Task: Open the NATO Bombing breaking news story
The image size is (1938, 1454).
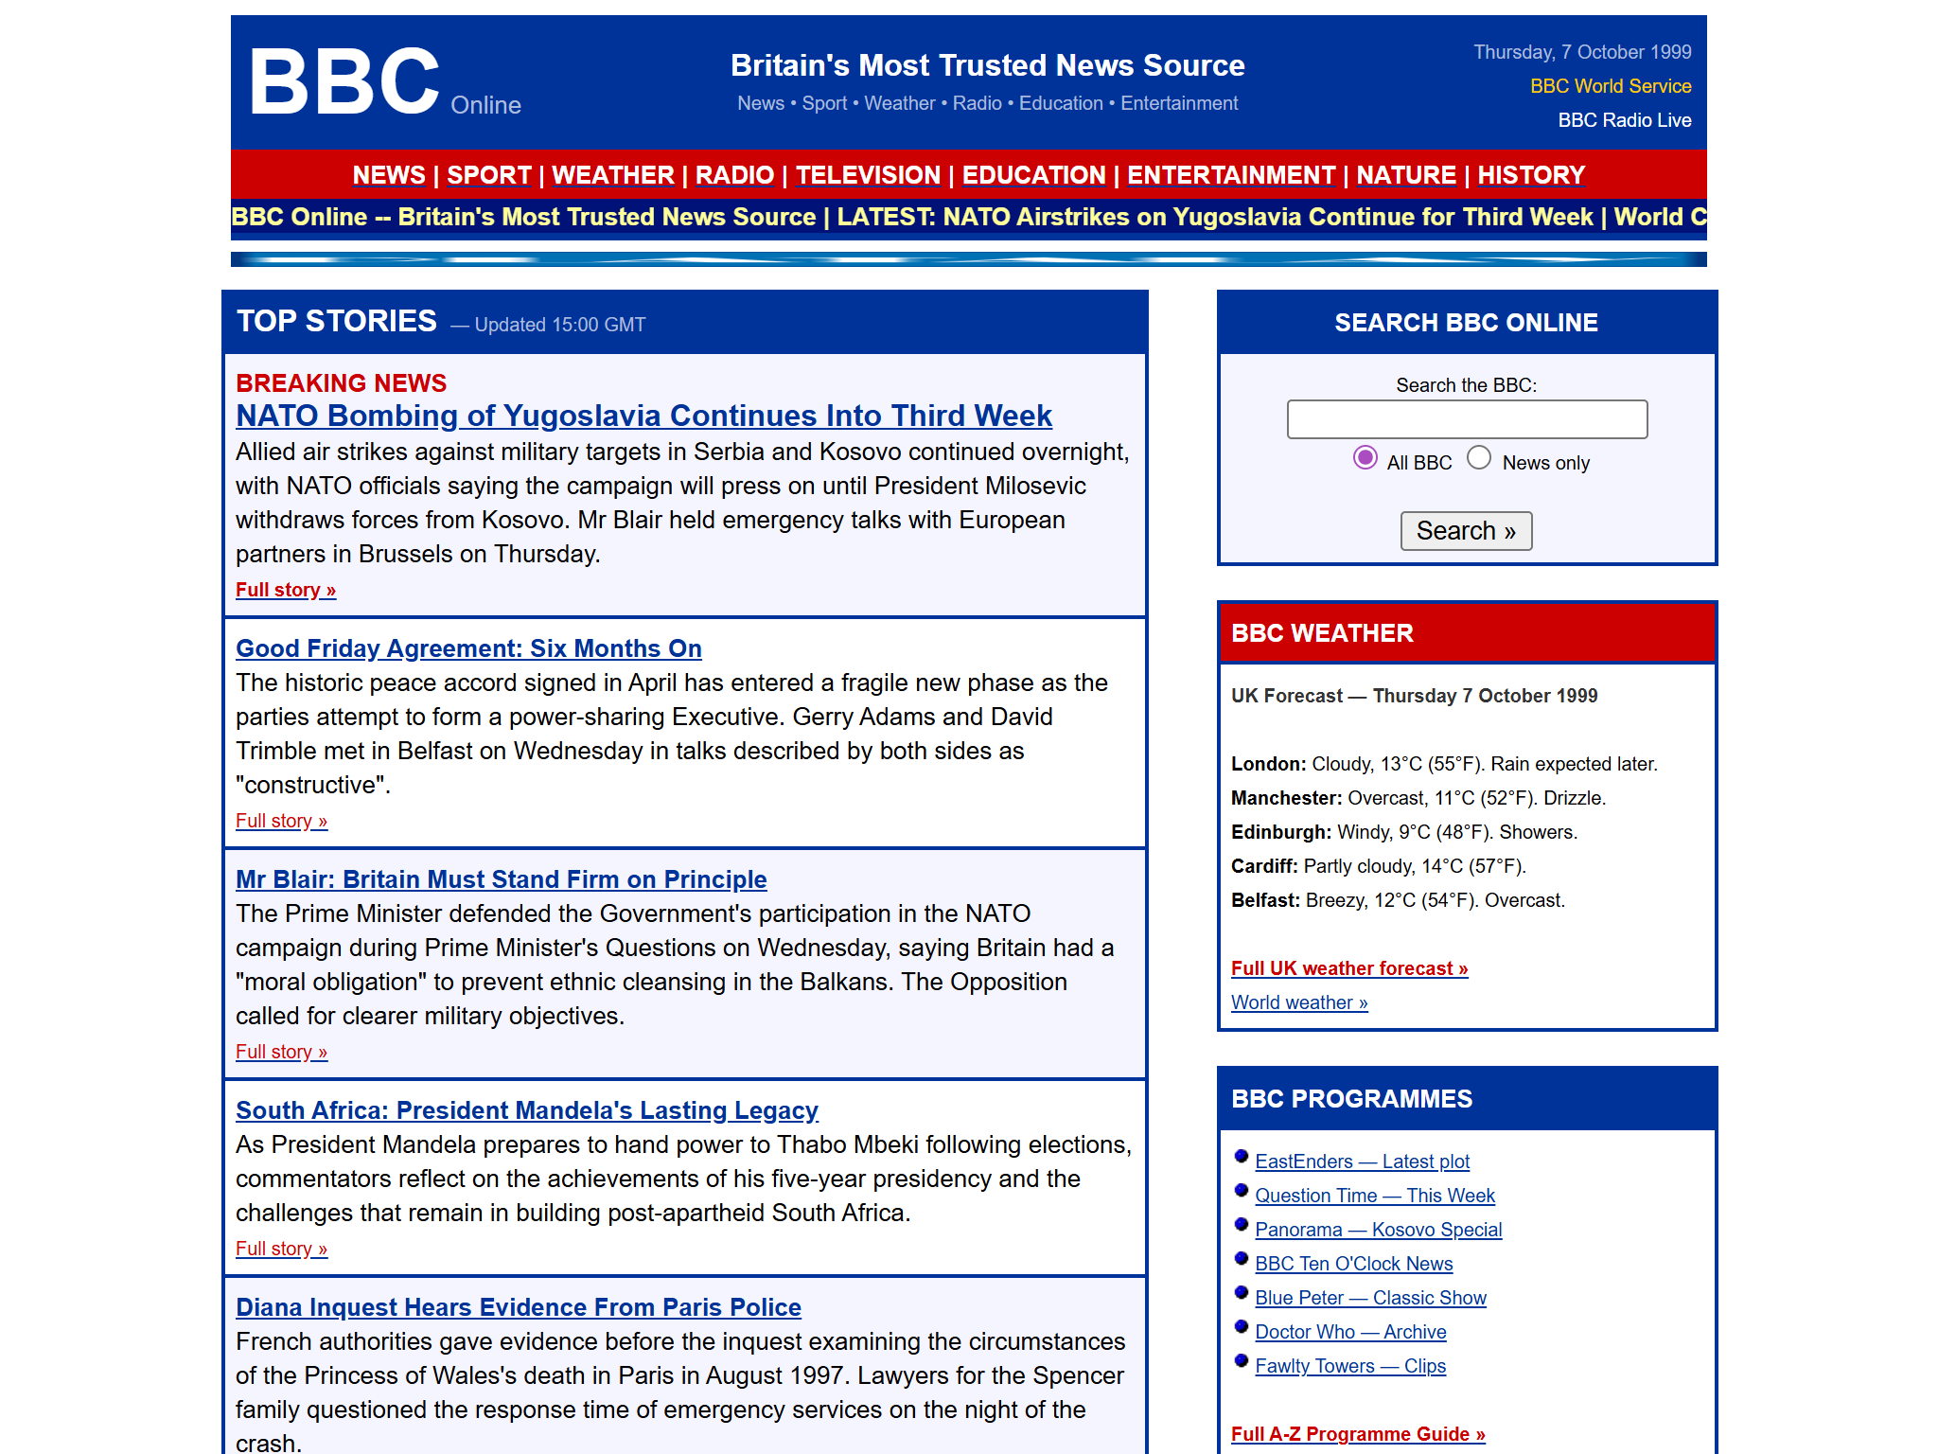Action: pos(643,416)
